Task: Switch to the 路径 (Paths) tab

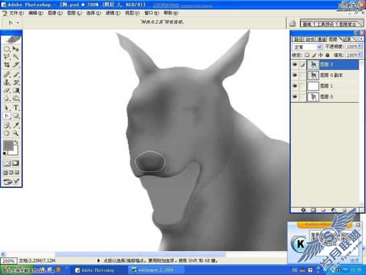Action: pyautogui.click(x=298, y=39)
